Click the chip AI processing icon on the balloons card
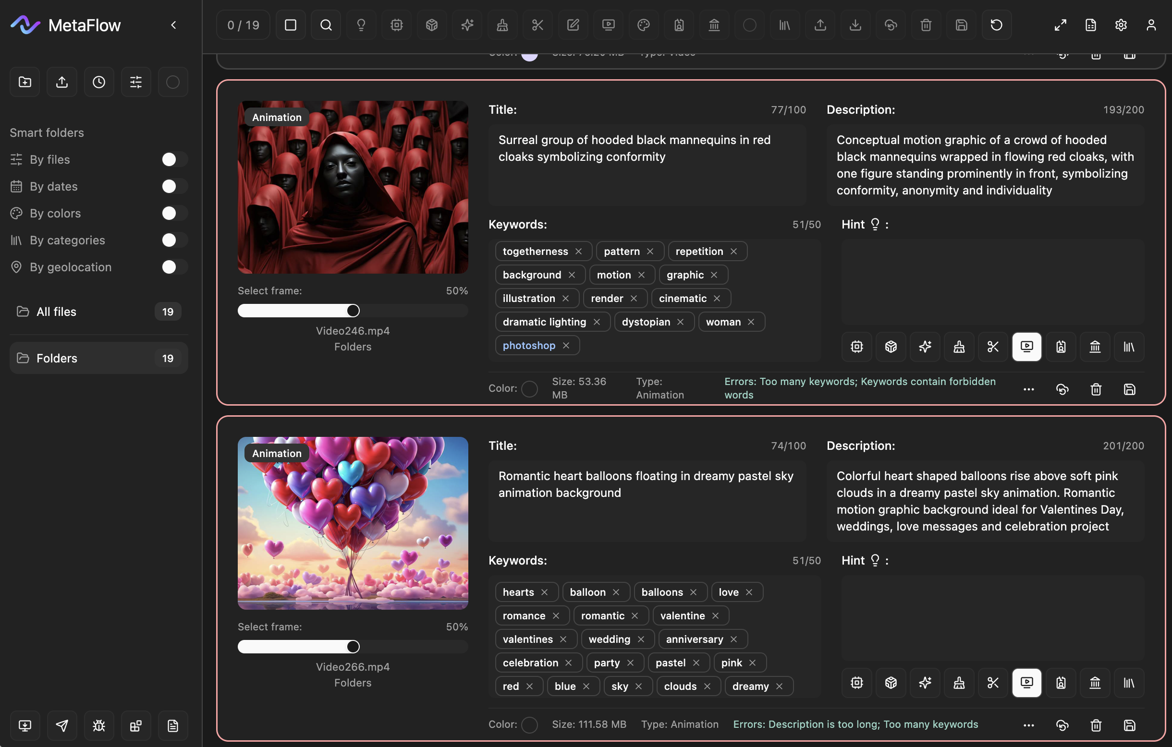The height and width of the screenshot is (747, 1172). pos(856,683)
